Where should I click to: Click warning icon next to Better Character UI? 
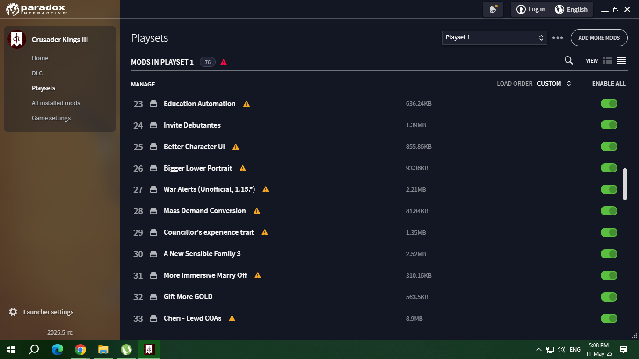click(x=236, y=147)
